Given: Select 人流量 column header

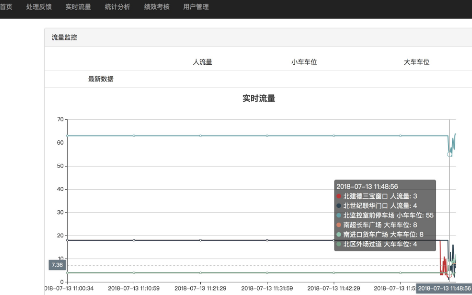Looking at the screenshot, I should click(x=203, y=62).
